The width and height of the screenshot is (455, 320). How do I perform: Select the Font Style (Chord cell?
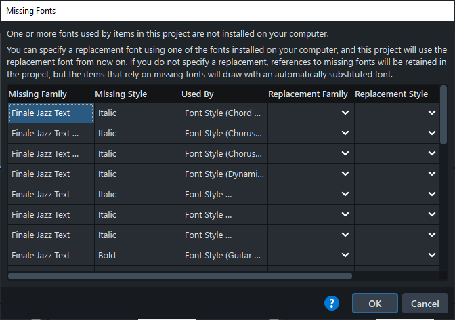click(223, 113)
